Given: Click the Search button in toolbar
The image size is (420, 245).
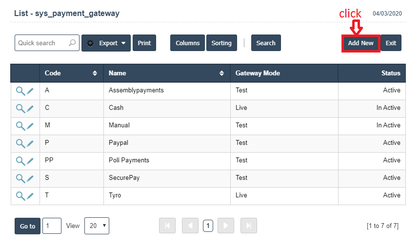Looking at the screenshot, I should (x=266, y=43).
